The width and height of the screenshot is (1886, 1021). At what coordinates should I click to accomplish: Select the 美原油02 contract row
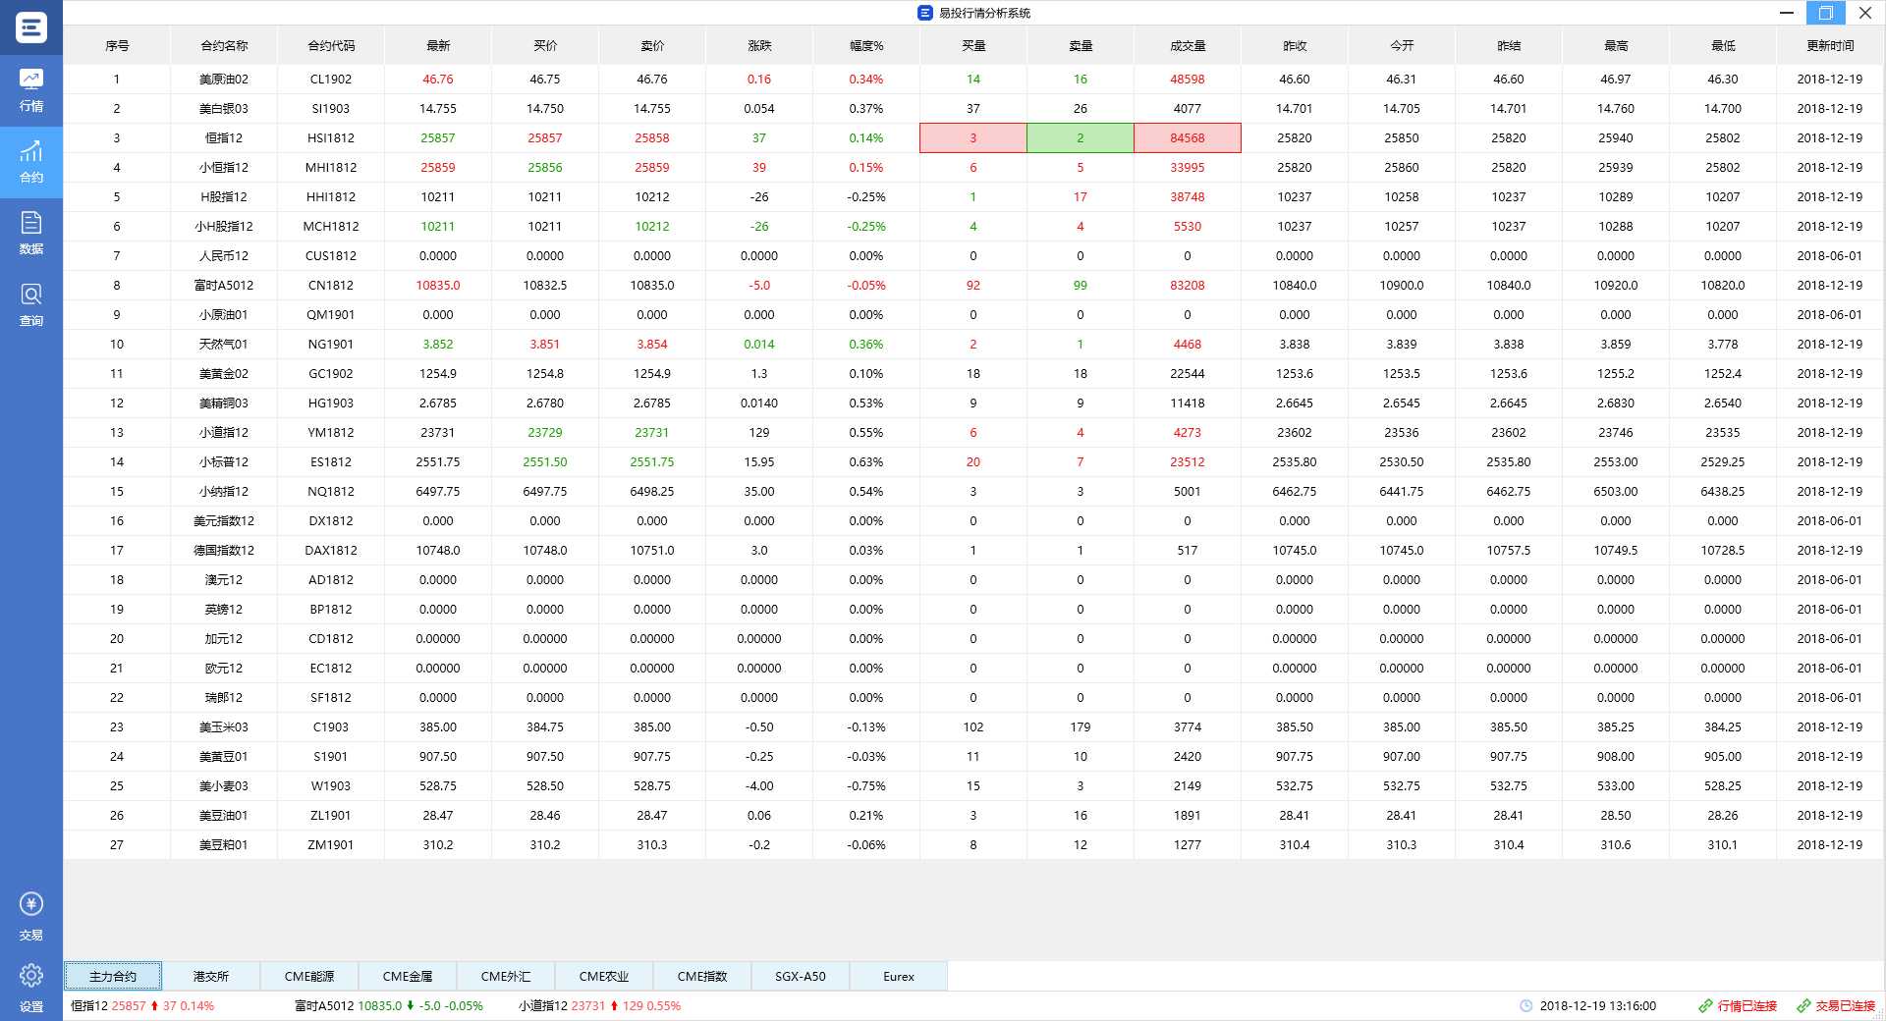click(973, 79)
